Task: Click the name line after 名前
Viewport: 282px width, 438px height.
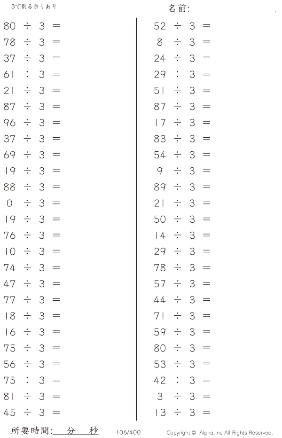Action: (x=233, y=8)
